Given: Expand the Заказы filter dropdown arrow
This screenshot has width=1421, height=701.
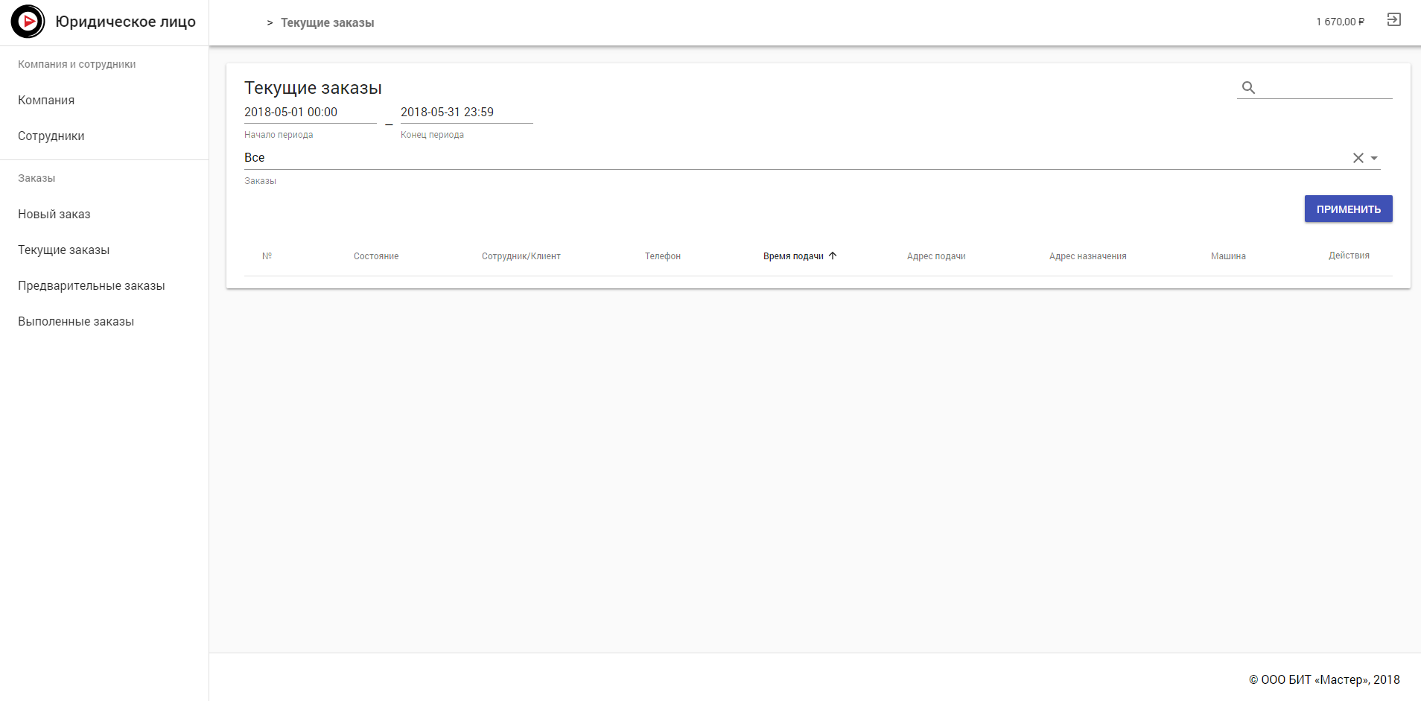Looking at the screenshot, I should tap(1374, 158).
